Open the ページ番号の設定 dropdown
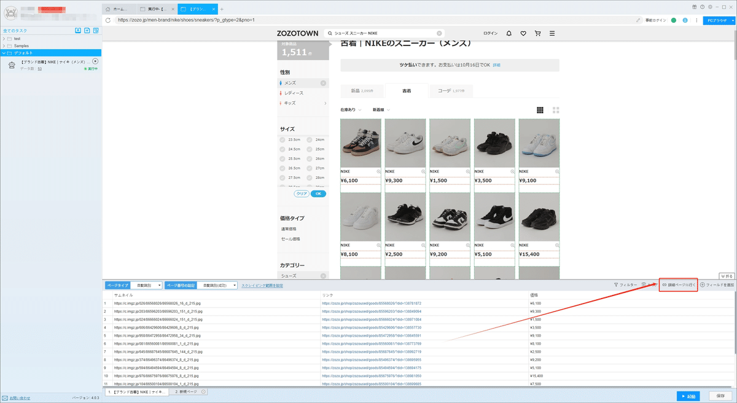 click(218, 286)
